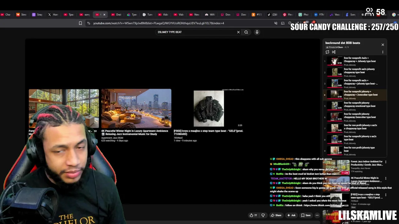The width and height of the screenshot is (399, 224).
Task: Click the cast screen icon in address bar
Action: tap(283, 23)
